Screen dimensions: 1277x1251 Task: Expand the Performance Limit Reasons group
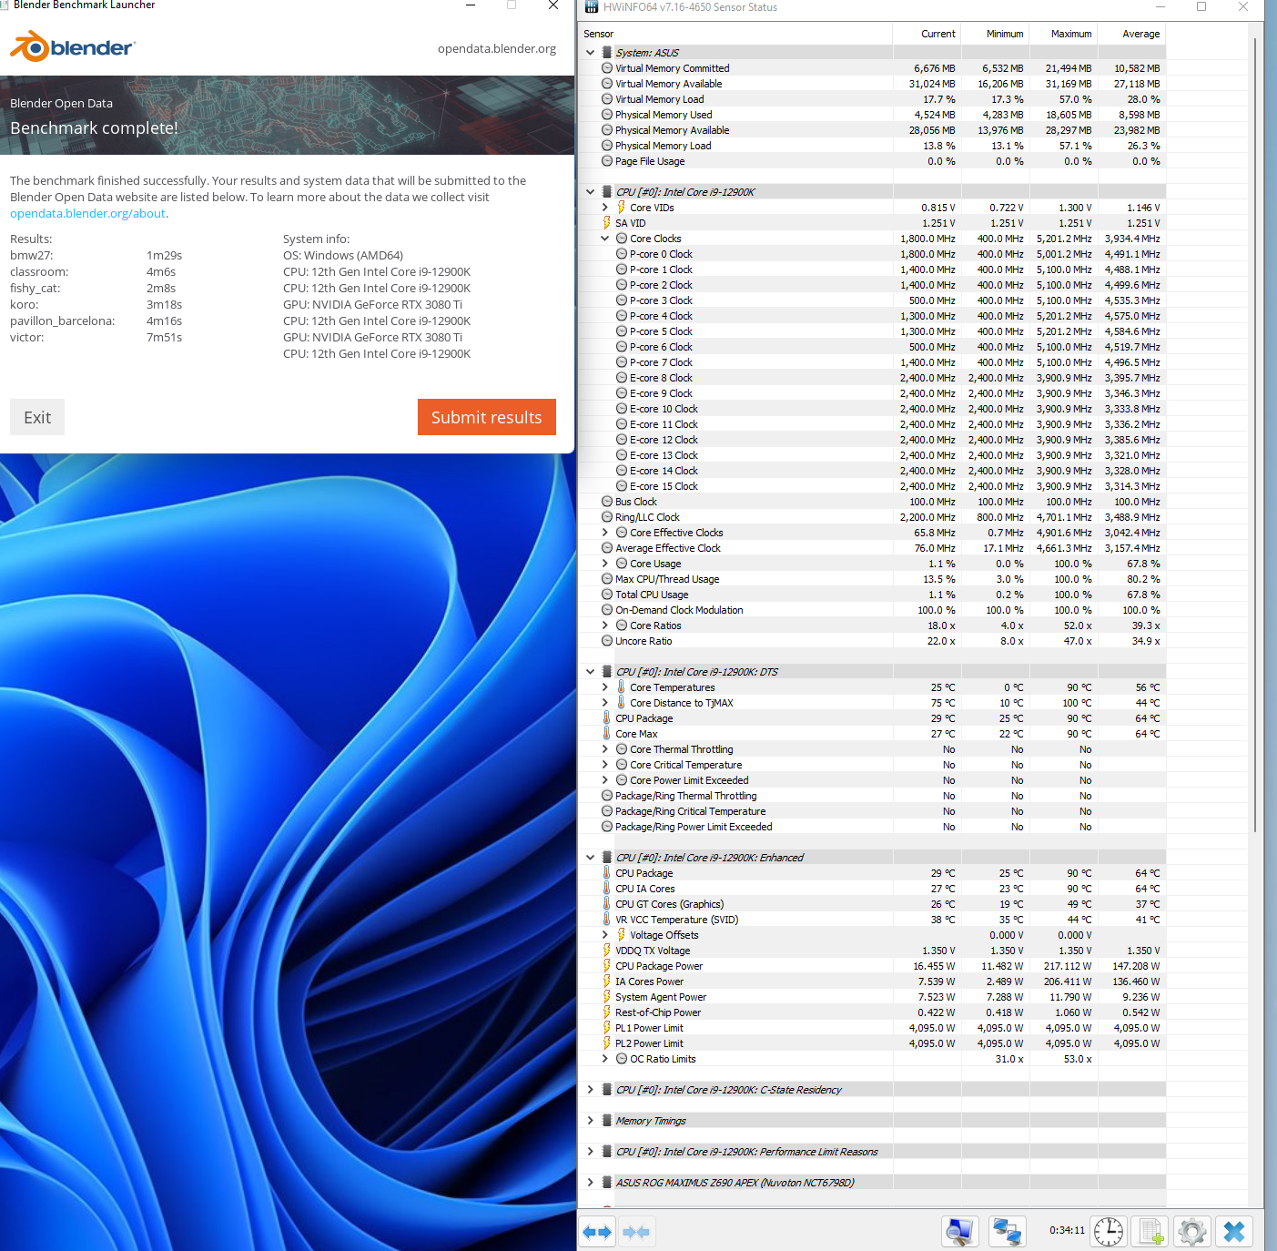click(590, 1152)
